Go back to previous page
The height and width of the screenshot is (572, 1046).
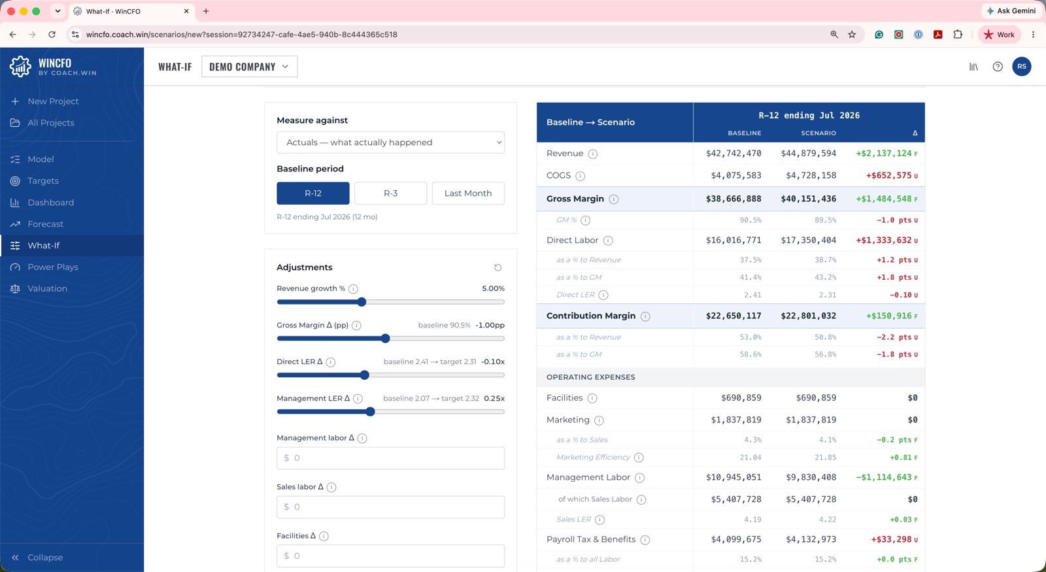tap(13, 35)
